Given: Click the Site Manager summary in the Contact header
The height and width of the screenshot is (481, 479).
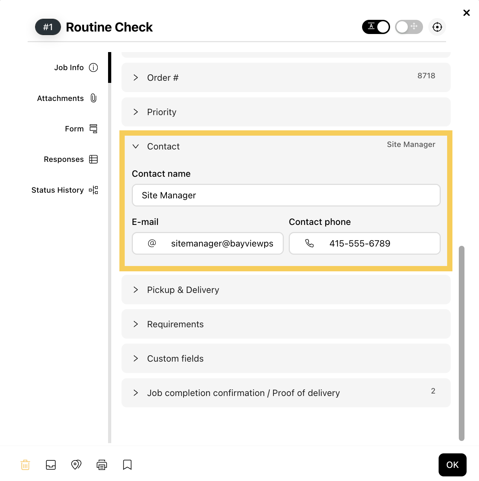Looking at the screenshot, I should 411,145.
